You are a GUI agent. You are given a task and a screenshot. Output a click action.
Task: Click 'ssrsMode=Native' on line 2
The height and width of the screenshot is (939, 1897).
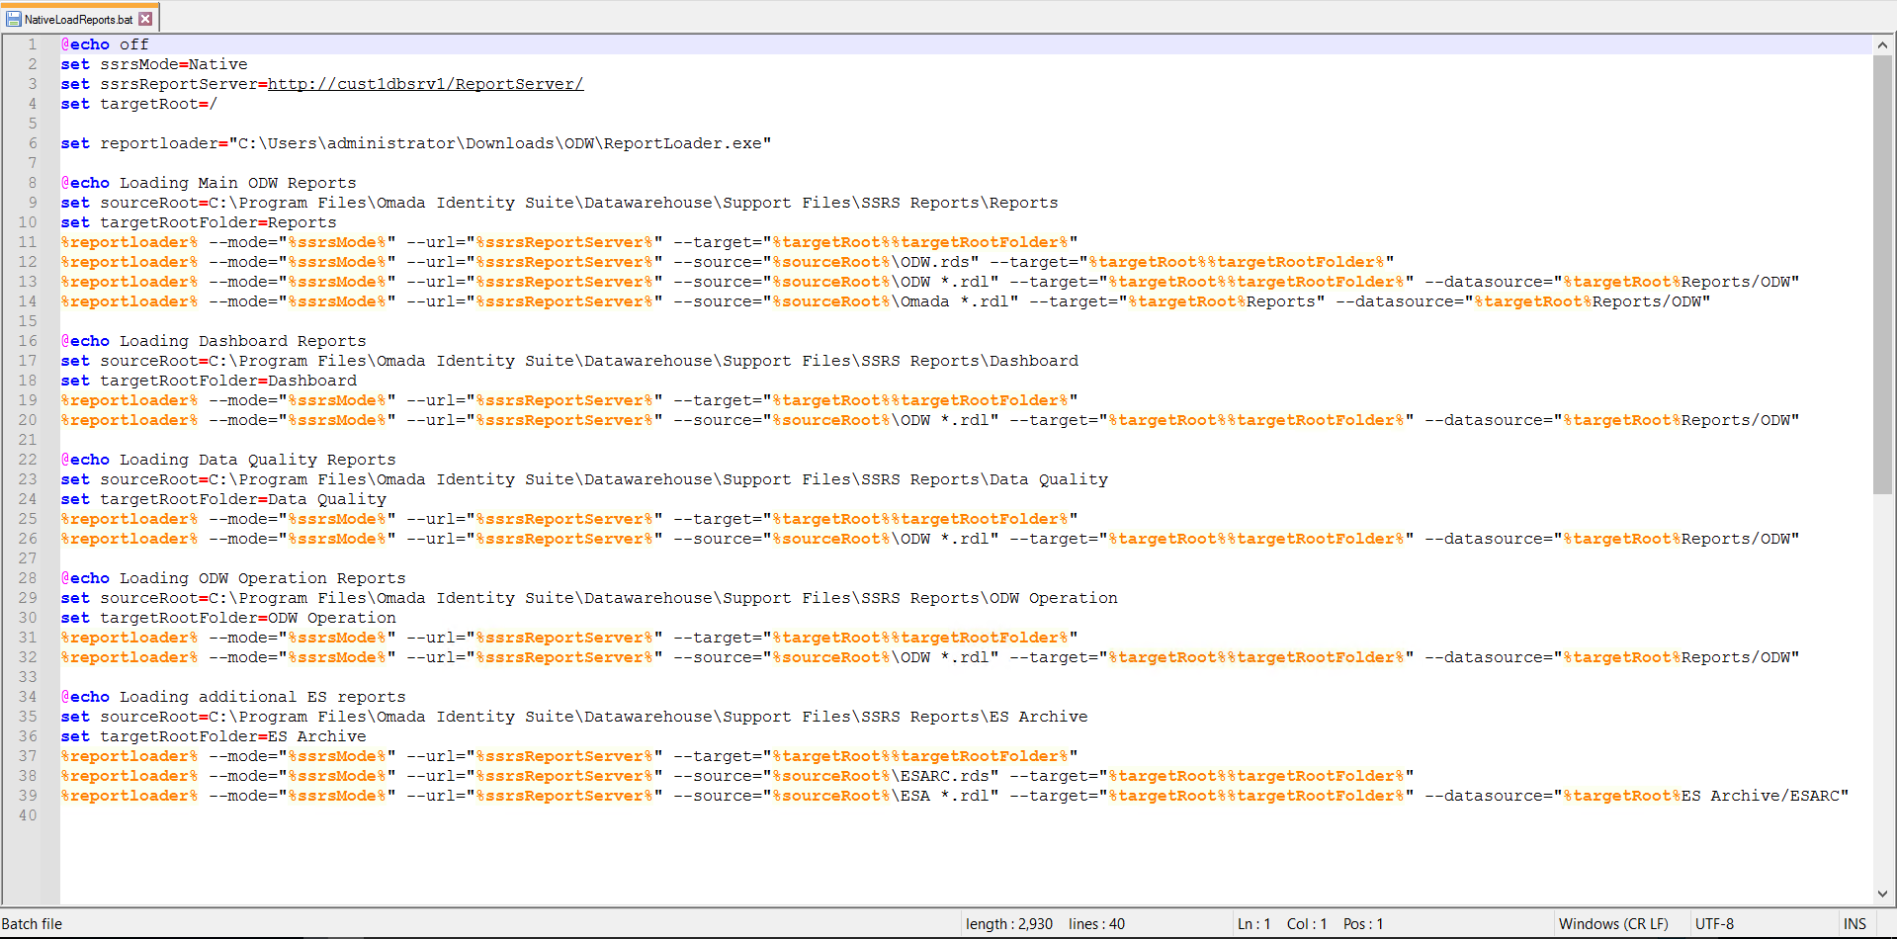(x=174, y=64)
